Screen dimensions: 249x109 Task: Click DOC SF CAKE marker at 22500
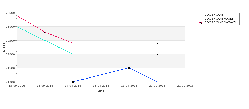coord(45,40)
